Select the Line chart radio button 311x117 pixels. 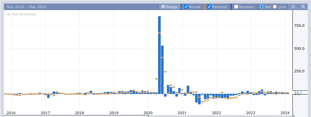275,7
